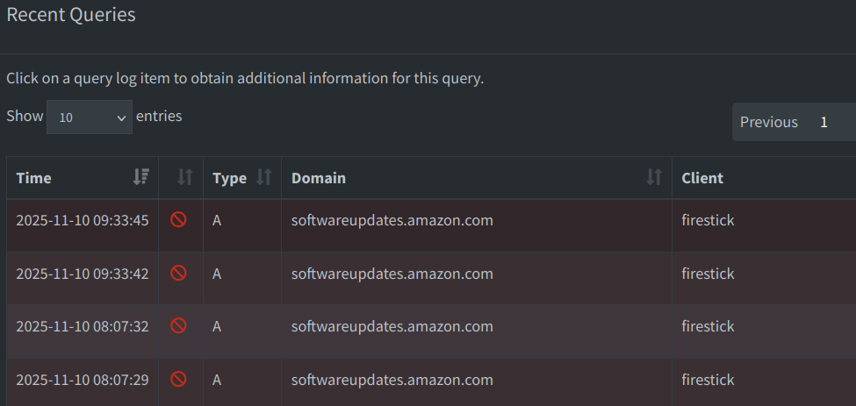Click blocked icon for 08:07:32 query
Screen dimensions: 856x406
(x=178, y=326)
